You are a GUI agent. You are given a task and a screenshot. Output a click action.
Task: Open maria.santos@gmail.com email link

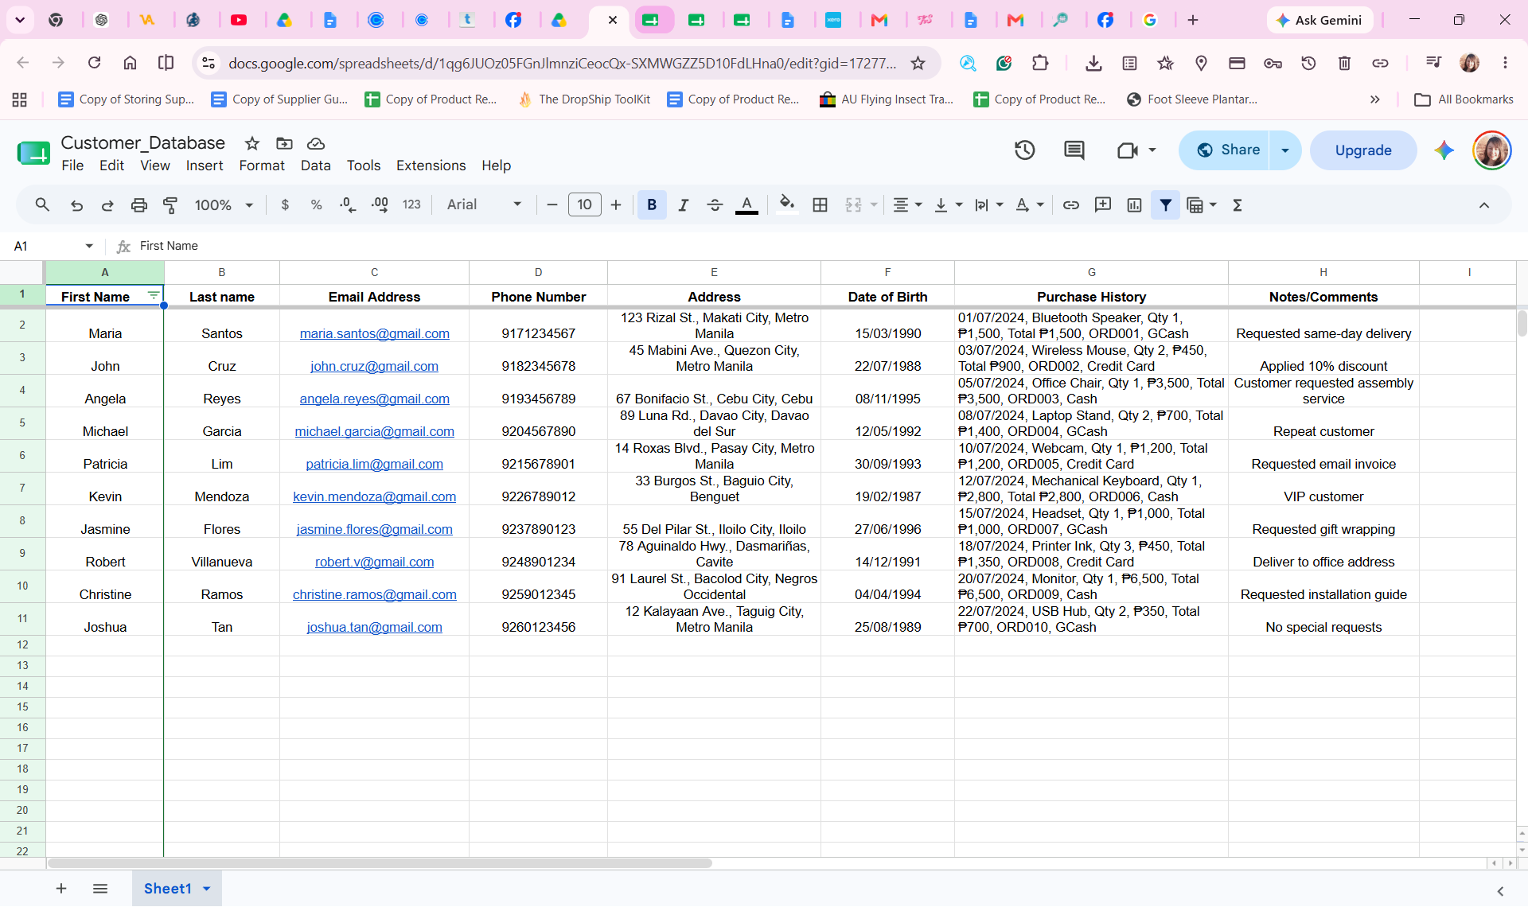tap(374, 333)
